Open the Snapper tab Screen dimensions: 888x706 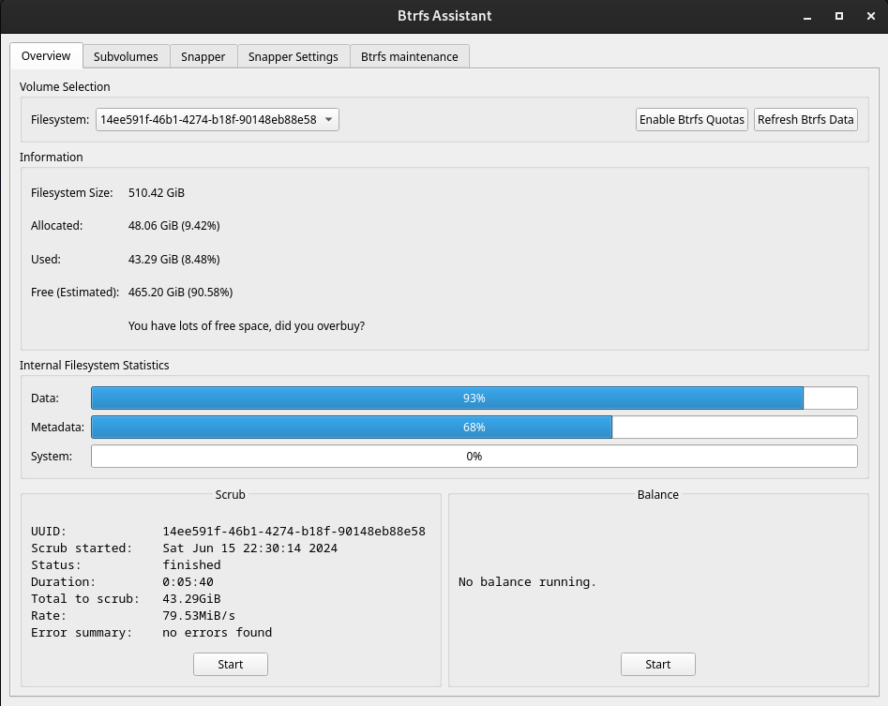click(203, 56)
